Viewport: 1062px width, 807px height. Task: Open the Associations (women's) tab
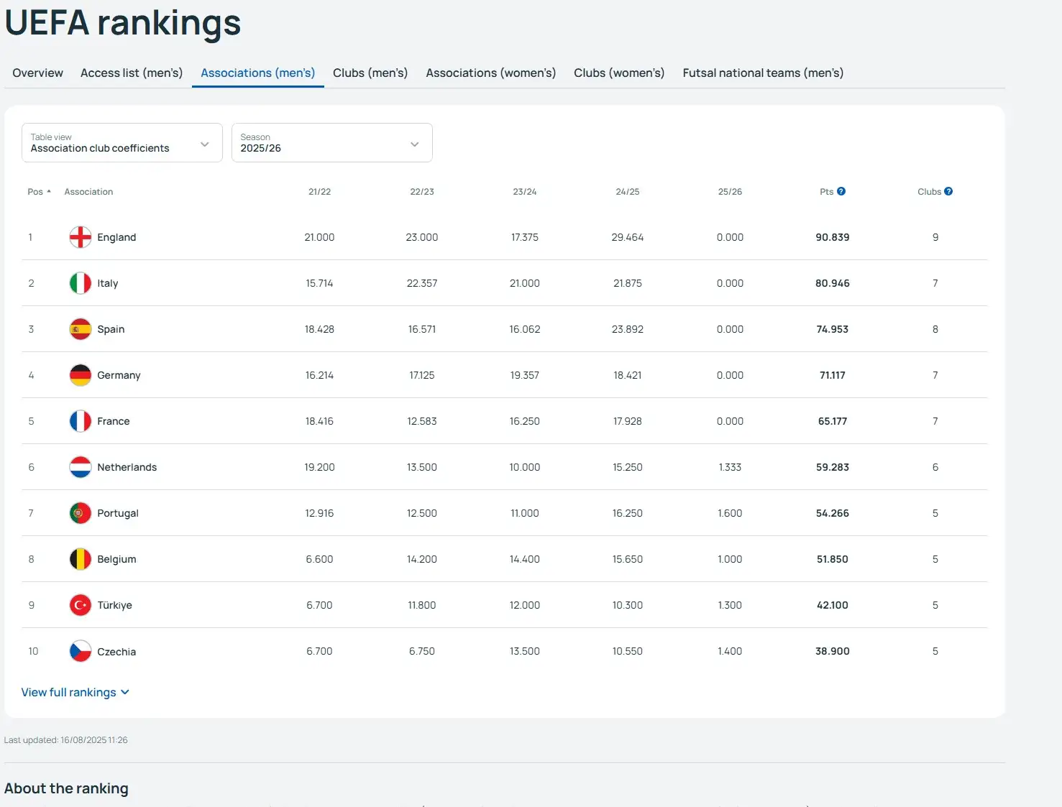click(x=490, y=73)
